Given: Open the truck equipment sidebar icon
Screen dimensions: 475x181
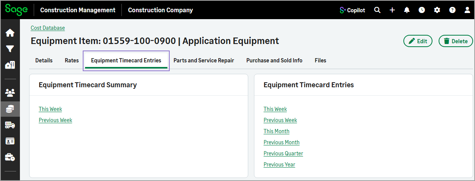Looking at the screenshot, I should tap(10, 125).
